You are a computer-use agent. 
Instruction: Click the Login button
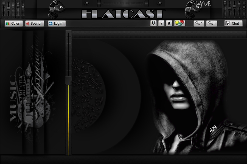[x=57, y=24]
